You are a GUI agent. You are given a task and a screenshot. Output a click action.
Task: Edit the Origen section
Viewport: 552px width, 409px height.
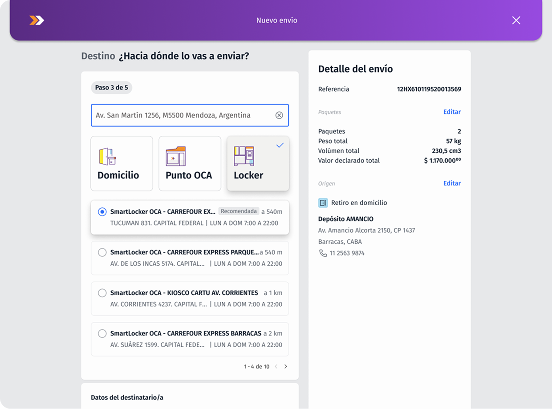(x=452, y=183)
